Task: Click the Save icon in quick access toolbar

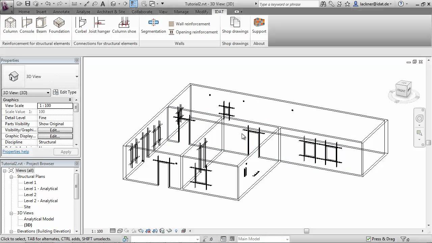Action: coord(28,4)
